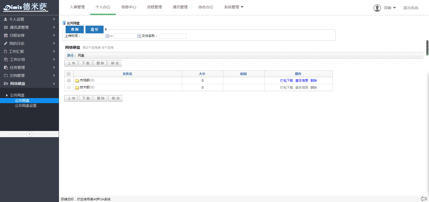The width and height of the screenshot is (429, 202).
Task: Open the 人事管理 tab
Action: click(77, 7)
